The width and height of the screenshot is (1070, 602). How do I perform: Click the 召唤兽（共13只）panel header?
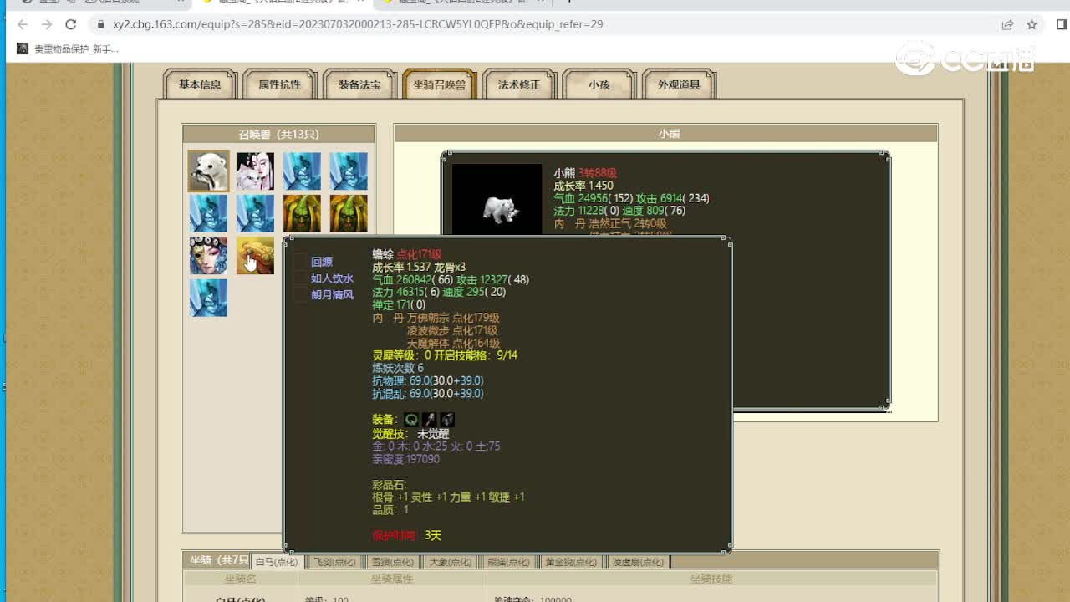[x=278, y=134]
